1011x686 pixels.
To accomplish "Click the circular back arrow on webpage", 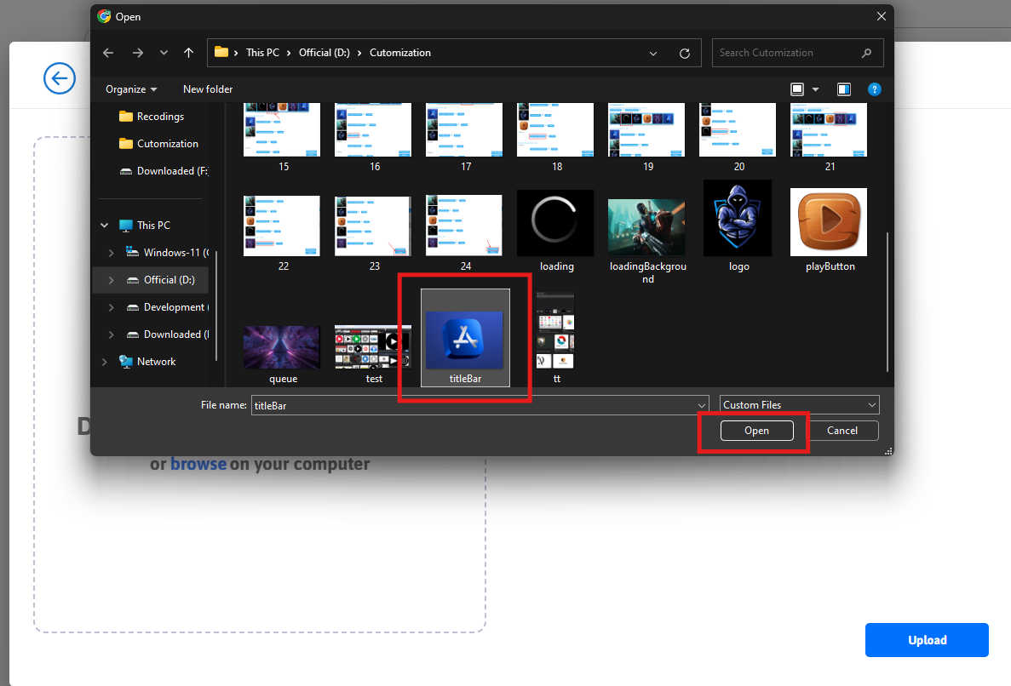I will (59, 79).
